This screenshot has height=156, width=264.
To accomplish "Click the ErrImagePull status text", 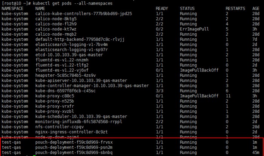I will [x=194, y=29].
